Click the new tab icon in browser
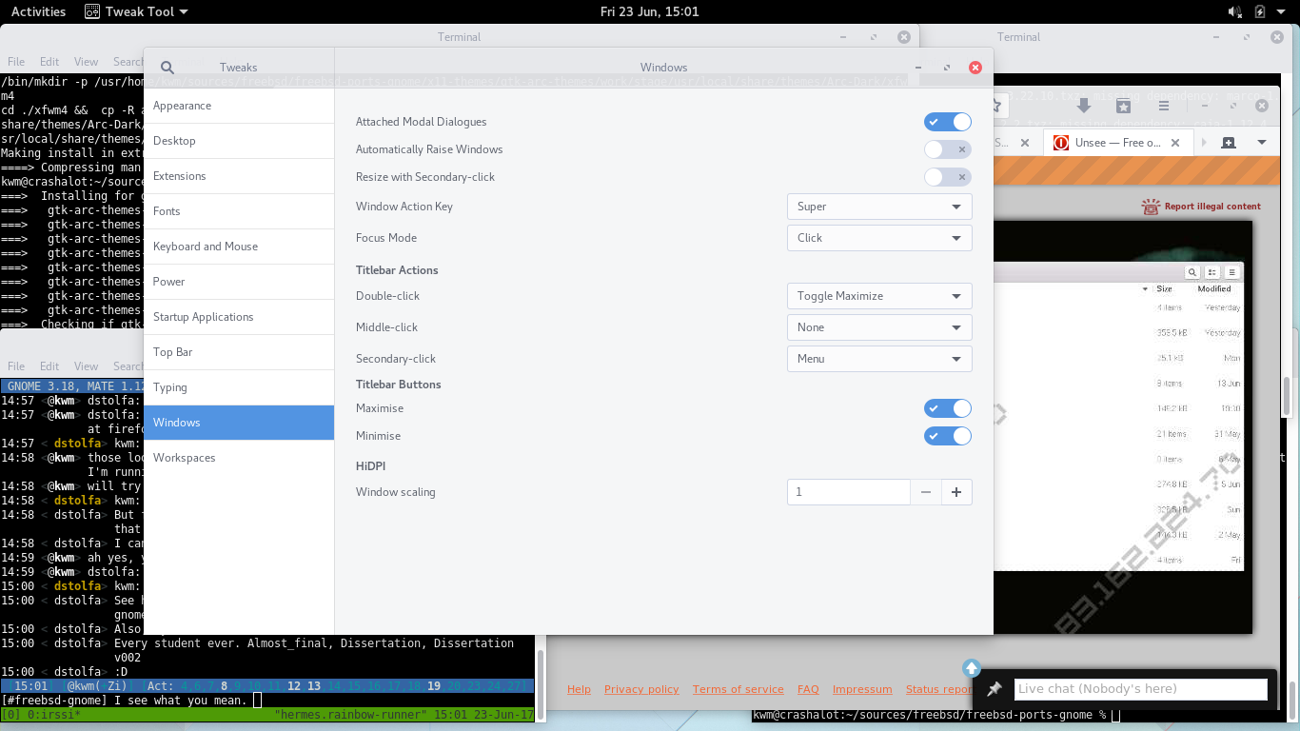 pos(1229,143)
